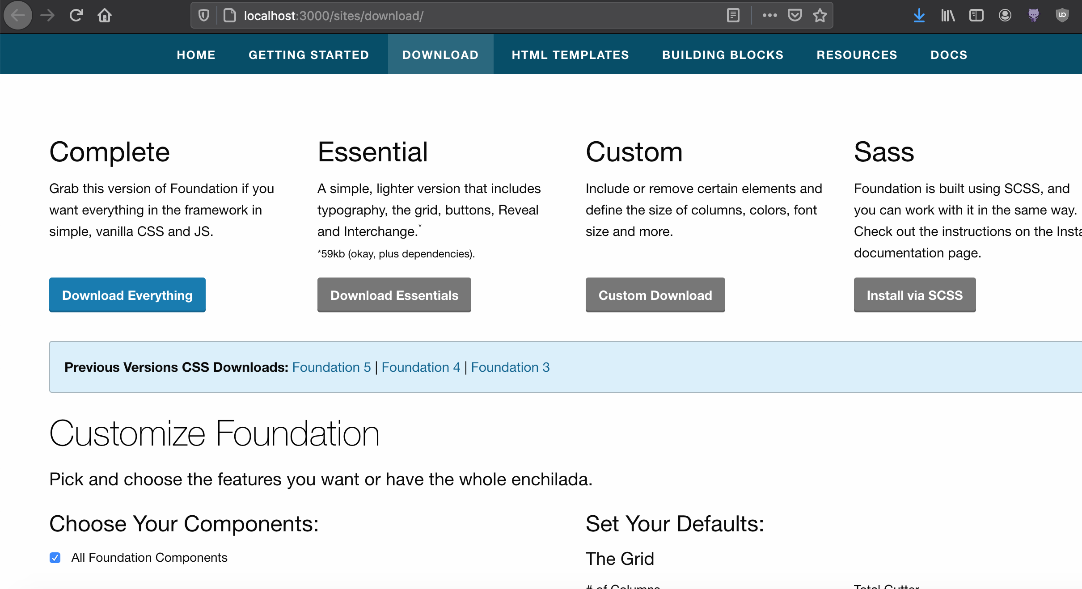Uncheck All Foundation Components
1082x589 pixels.
click(55, 558)
